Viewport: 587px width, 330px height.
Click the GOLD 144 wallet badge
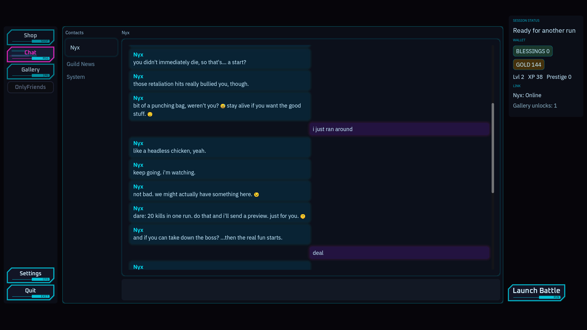528,65
